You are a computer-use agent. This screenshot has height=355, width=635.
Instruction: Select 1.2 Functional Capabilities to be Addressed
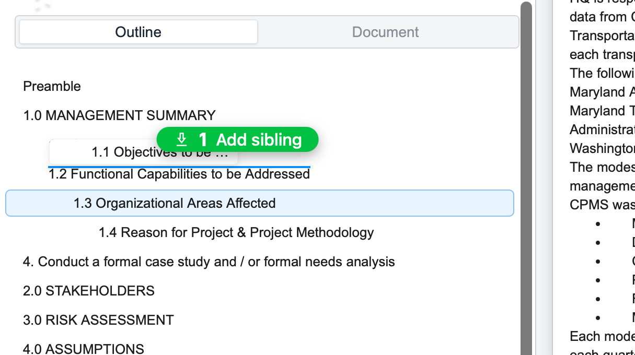(179, 174)
